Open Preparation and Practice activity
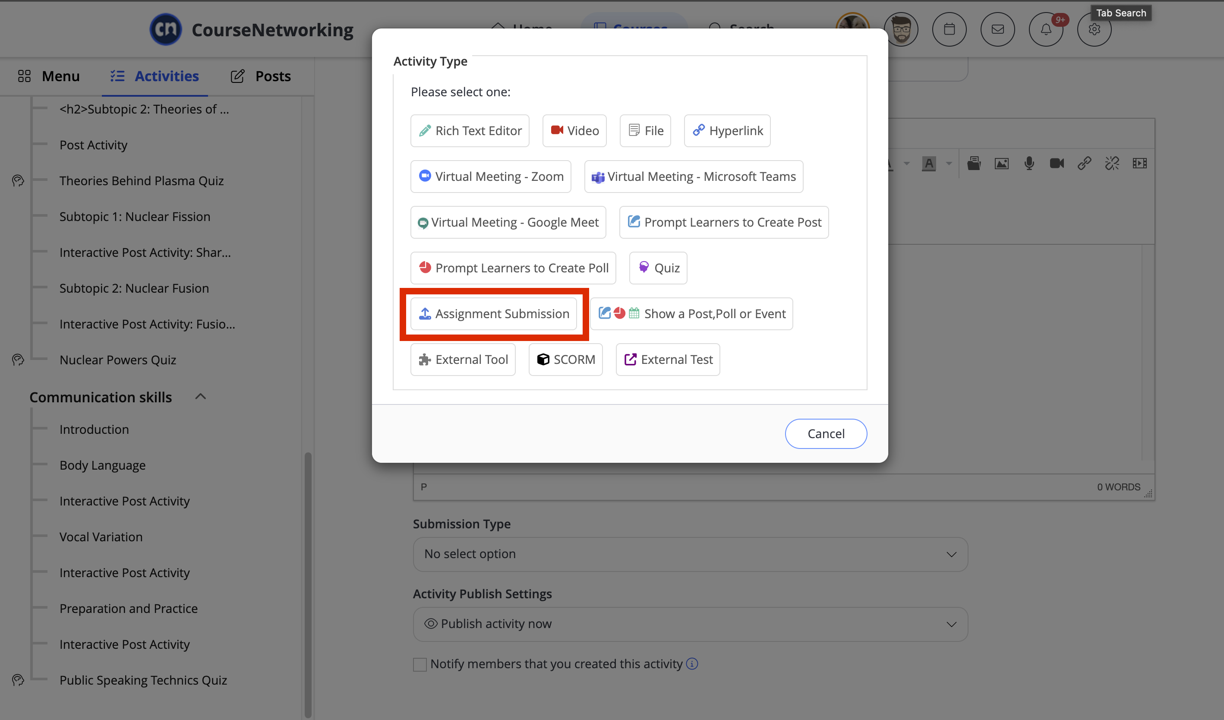This screenshot has width=1224, height=720. (x=128, y=609)
